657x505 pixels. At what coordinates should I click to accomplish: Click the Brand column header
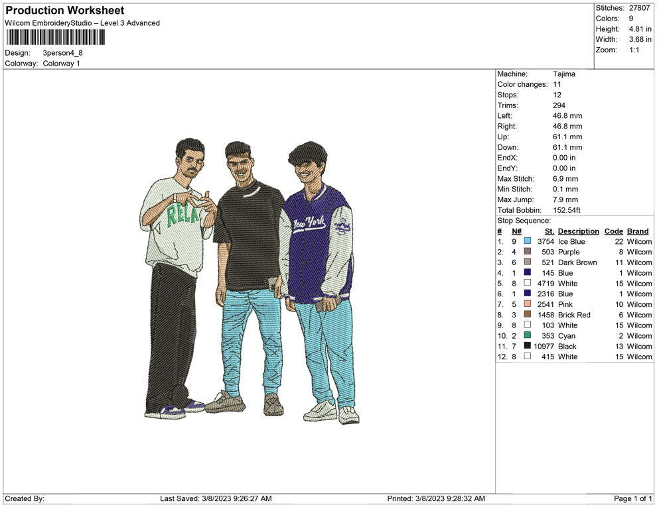coord(638,231)
